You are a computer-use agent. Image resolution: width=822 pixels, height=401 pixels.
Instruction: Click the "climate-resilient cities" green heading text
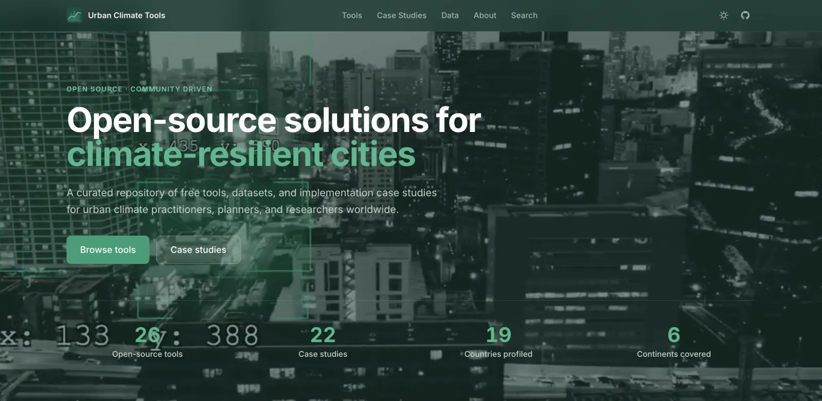tap(241, 155)
